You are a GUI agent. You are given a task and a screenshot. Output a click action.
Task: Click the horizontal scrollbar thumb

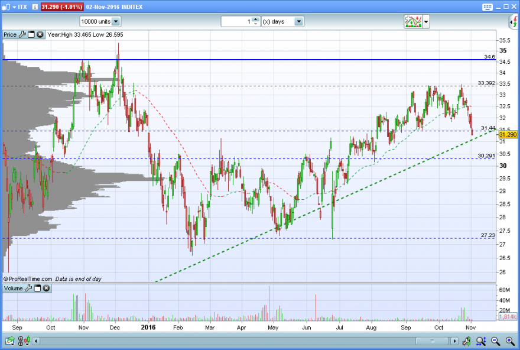tap(432, 341)
